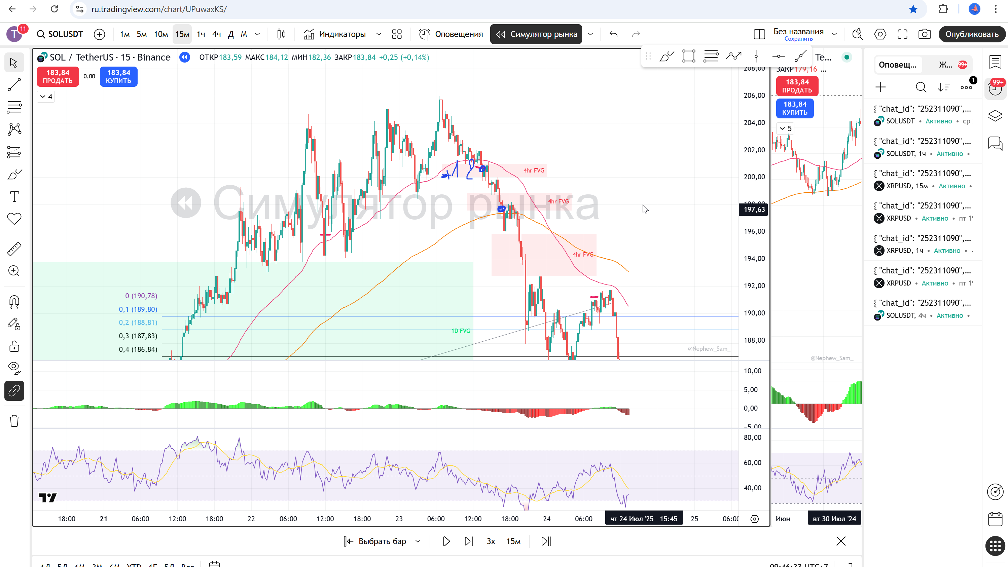Select the brush drawing tool in left toolbar
Viewport: 1008px width, 567px height.
point(14,174)
